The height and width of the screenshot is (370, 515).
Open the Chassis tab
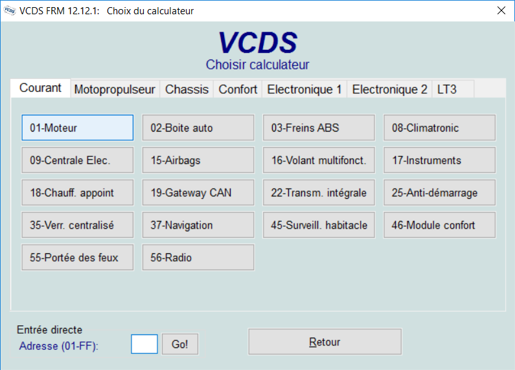coord(187,89)
